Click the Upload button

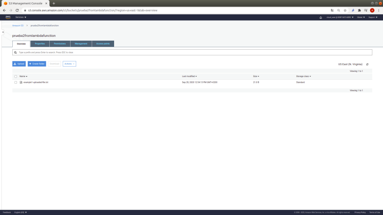pyautogui.click(x=19, y=64)
